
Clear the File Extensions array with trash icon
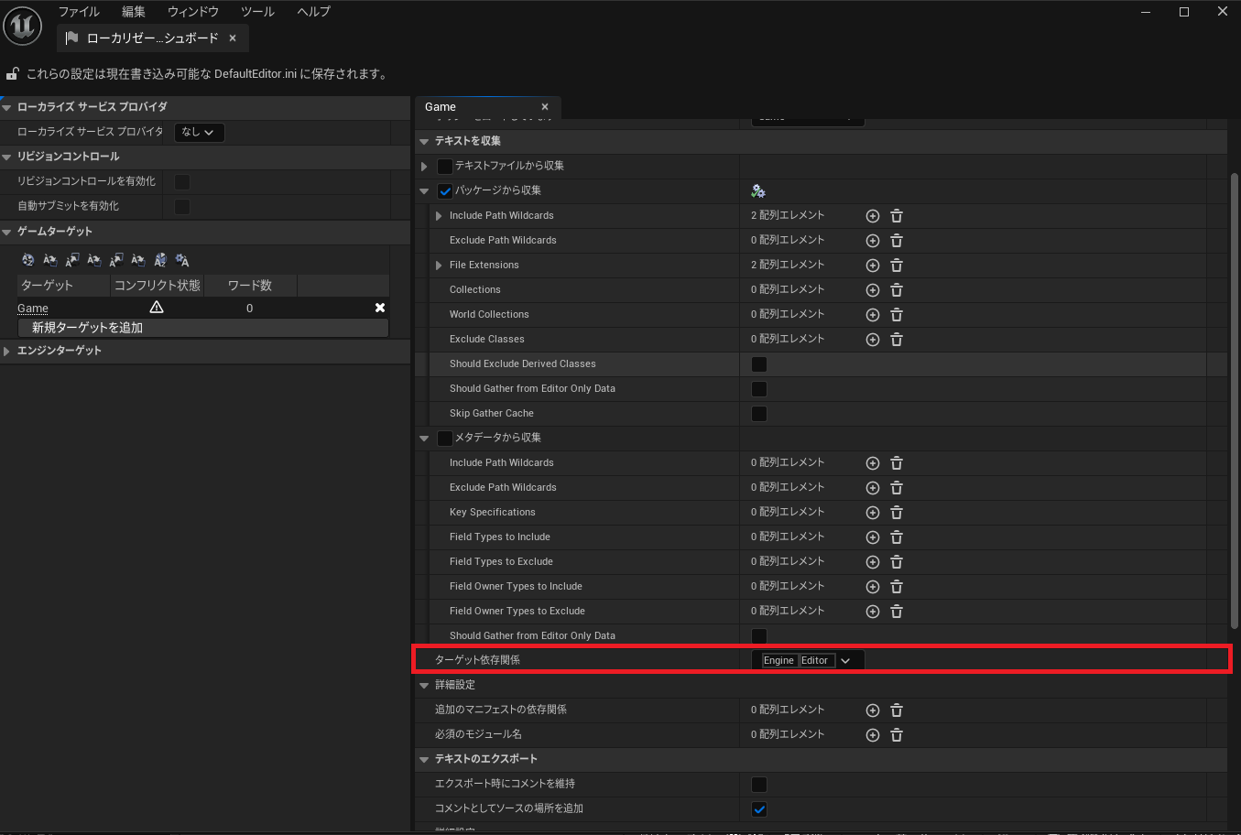pyautogui.click(x=897, y=266)
